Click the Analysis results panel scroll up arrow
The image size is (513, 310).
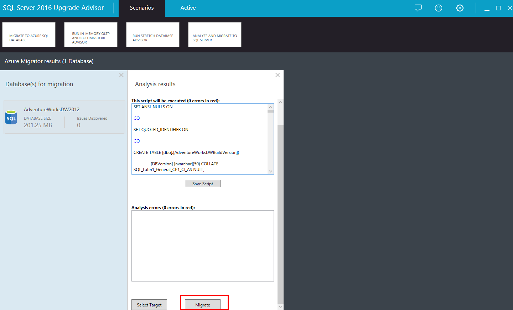280,102
